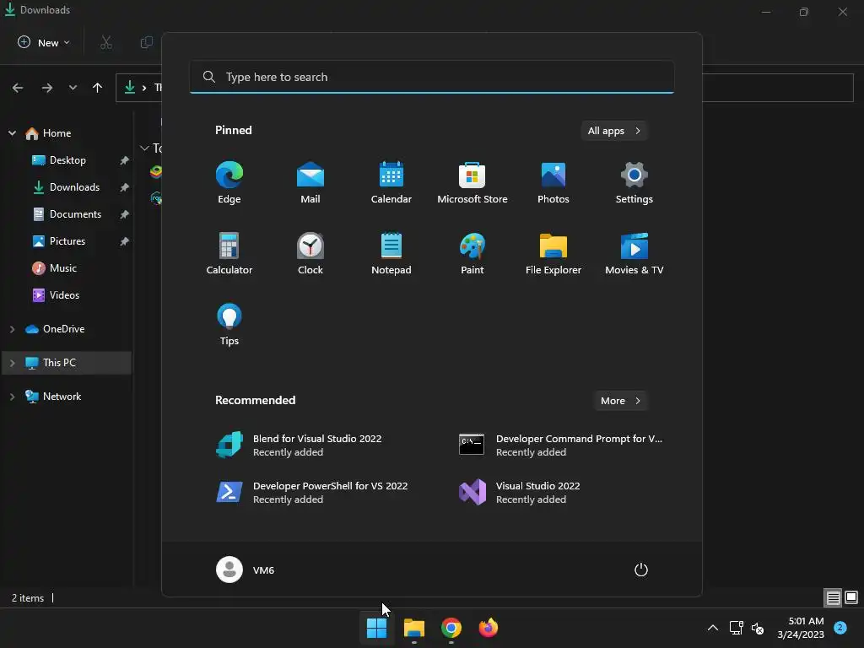Click the Downloads icon in the address bar

click(x=130, y=88)
